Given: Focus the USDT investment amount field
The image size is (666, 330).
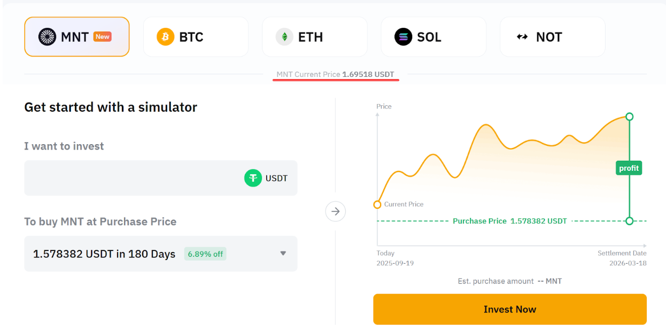Looking at the screenshot, I should [134, 178].
